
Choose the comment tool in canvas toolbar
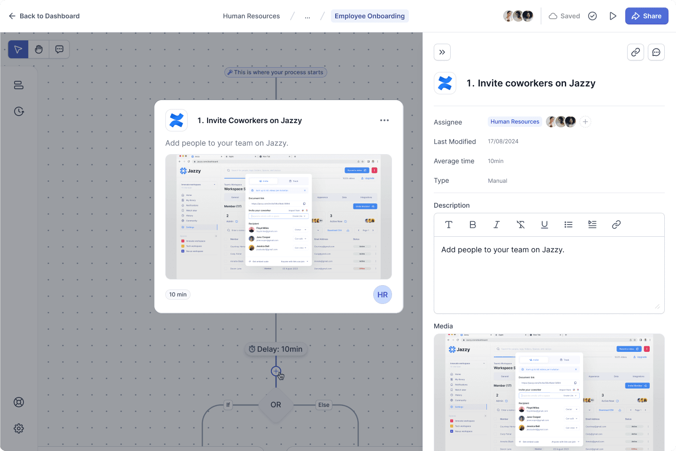click(60, 49)
